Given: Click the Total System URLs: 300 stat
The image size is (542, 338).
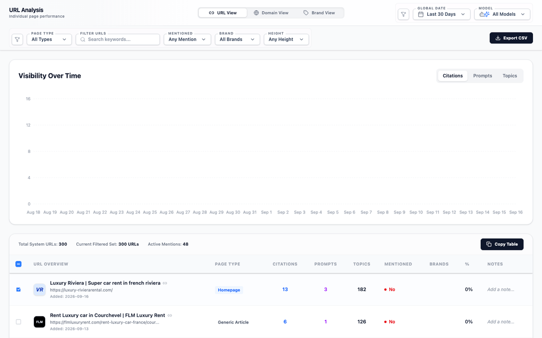Looking at the screenshot, I should [42, 244].
